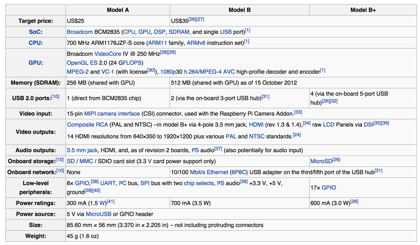Open the DSI link

click(368, 125)
